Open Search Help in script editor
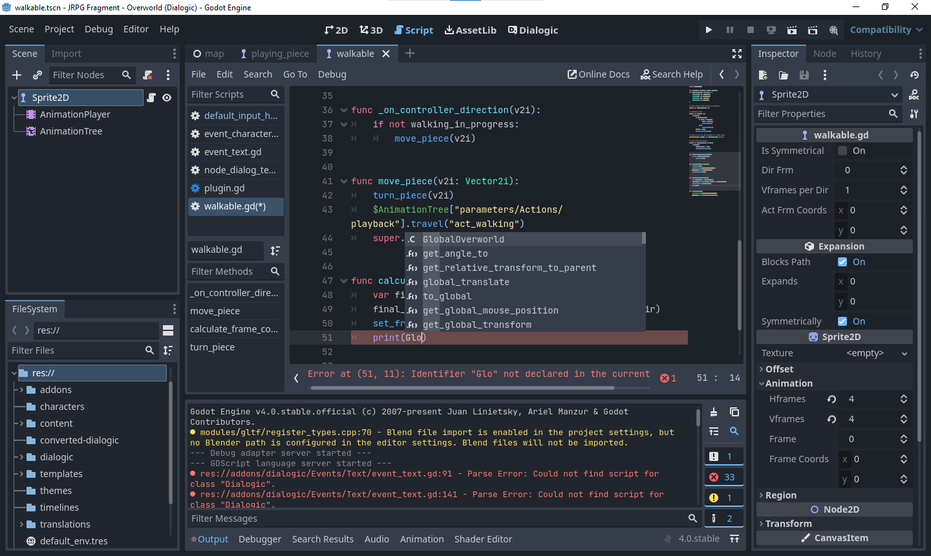The image size is (931, 556). click(672, 74)
